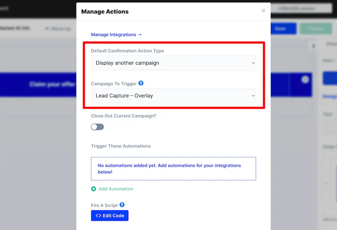Expand the collapsed right side panel
The image size is (337, 230).
tap(314, 45)
